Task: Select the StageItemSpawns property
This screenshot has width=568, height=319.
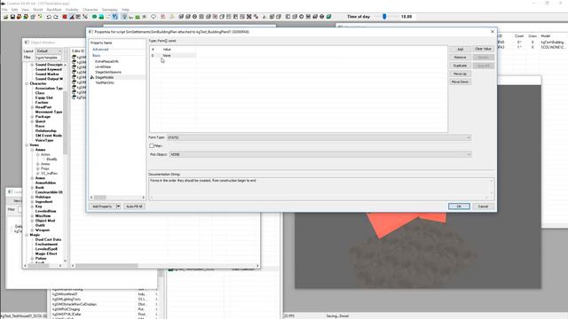Action: click(108, 73)
